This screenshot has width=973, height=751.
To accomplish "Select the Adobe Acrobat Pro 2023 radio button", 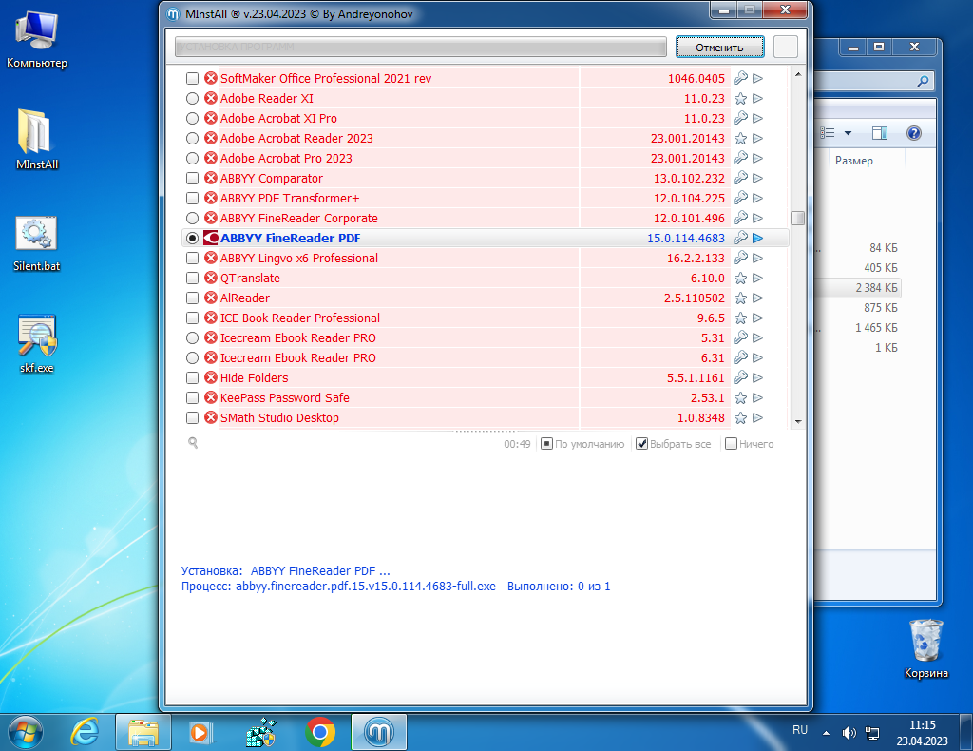I will pyautogui.click(x=192, y=158).
